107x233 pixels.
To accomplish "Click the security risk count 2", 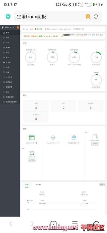I will tap(36, 119).
